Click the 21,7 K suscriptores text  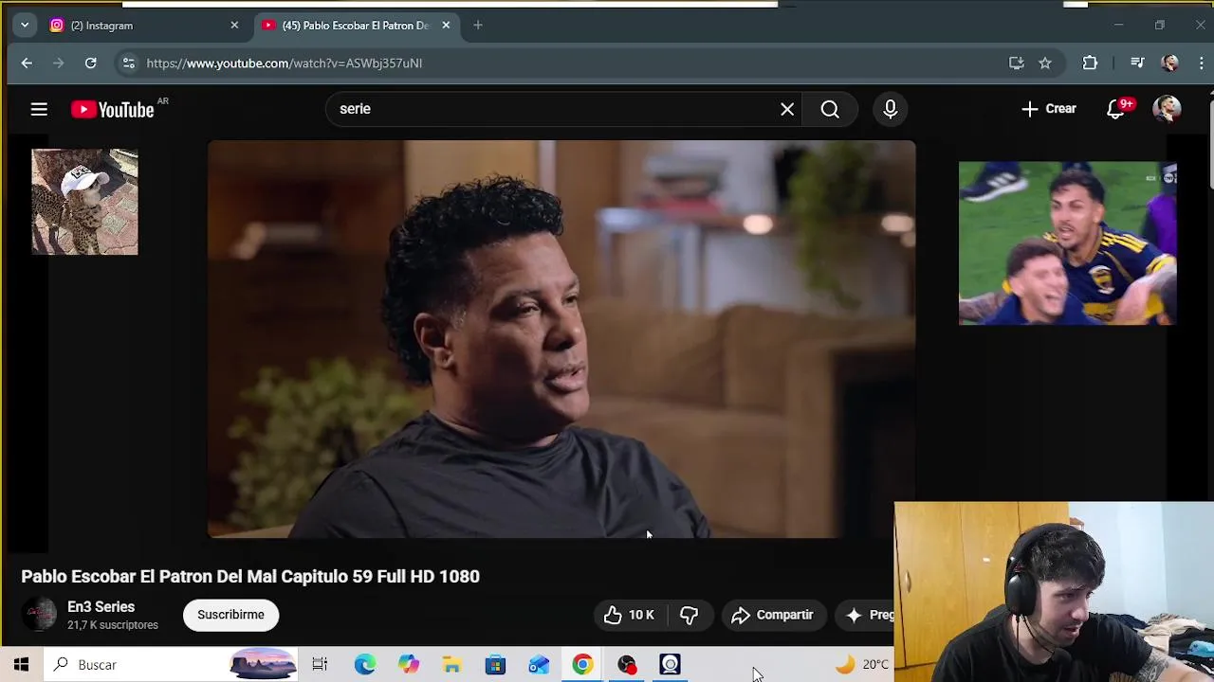(113, 625)
